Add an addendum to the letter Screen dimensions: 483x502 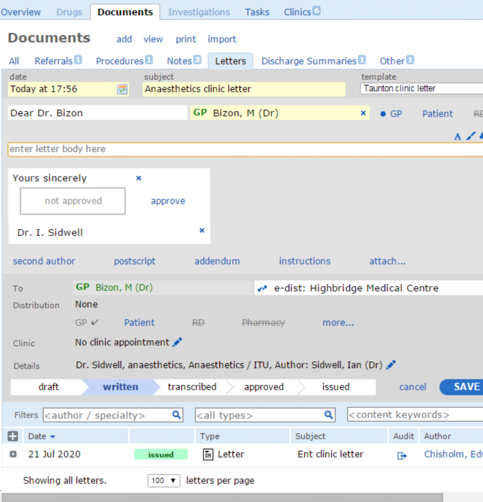click(x=217, y=261)
